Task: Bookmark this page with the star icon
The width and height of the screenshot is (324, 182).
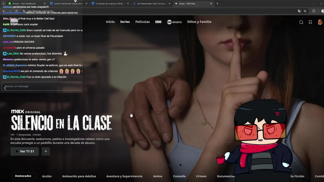Action: click(x=305, y=11)
